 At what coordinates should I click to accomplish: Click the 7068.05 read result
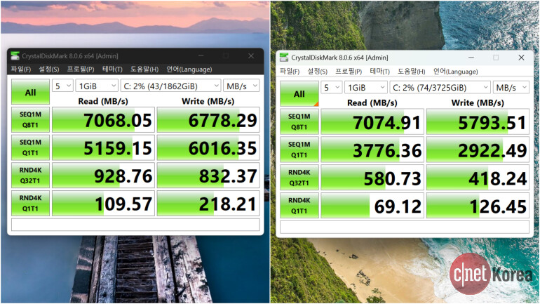click(103, 119)
